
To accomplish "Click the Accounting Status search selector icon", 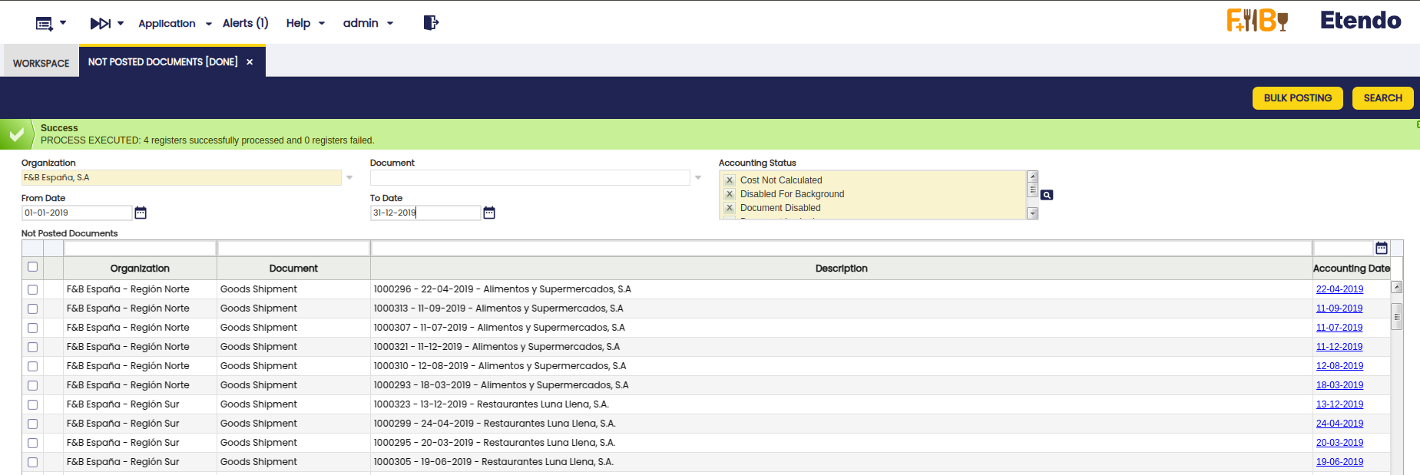I will click(1047, 195).
